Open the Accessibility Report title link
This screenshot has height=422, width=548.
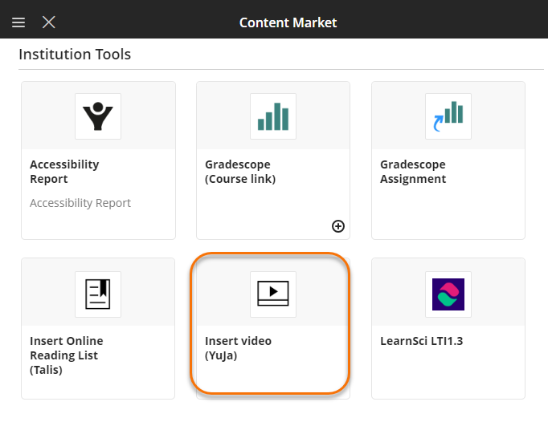[64, 172]
